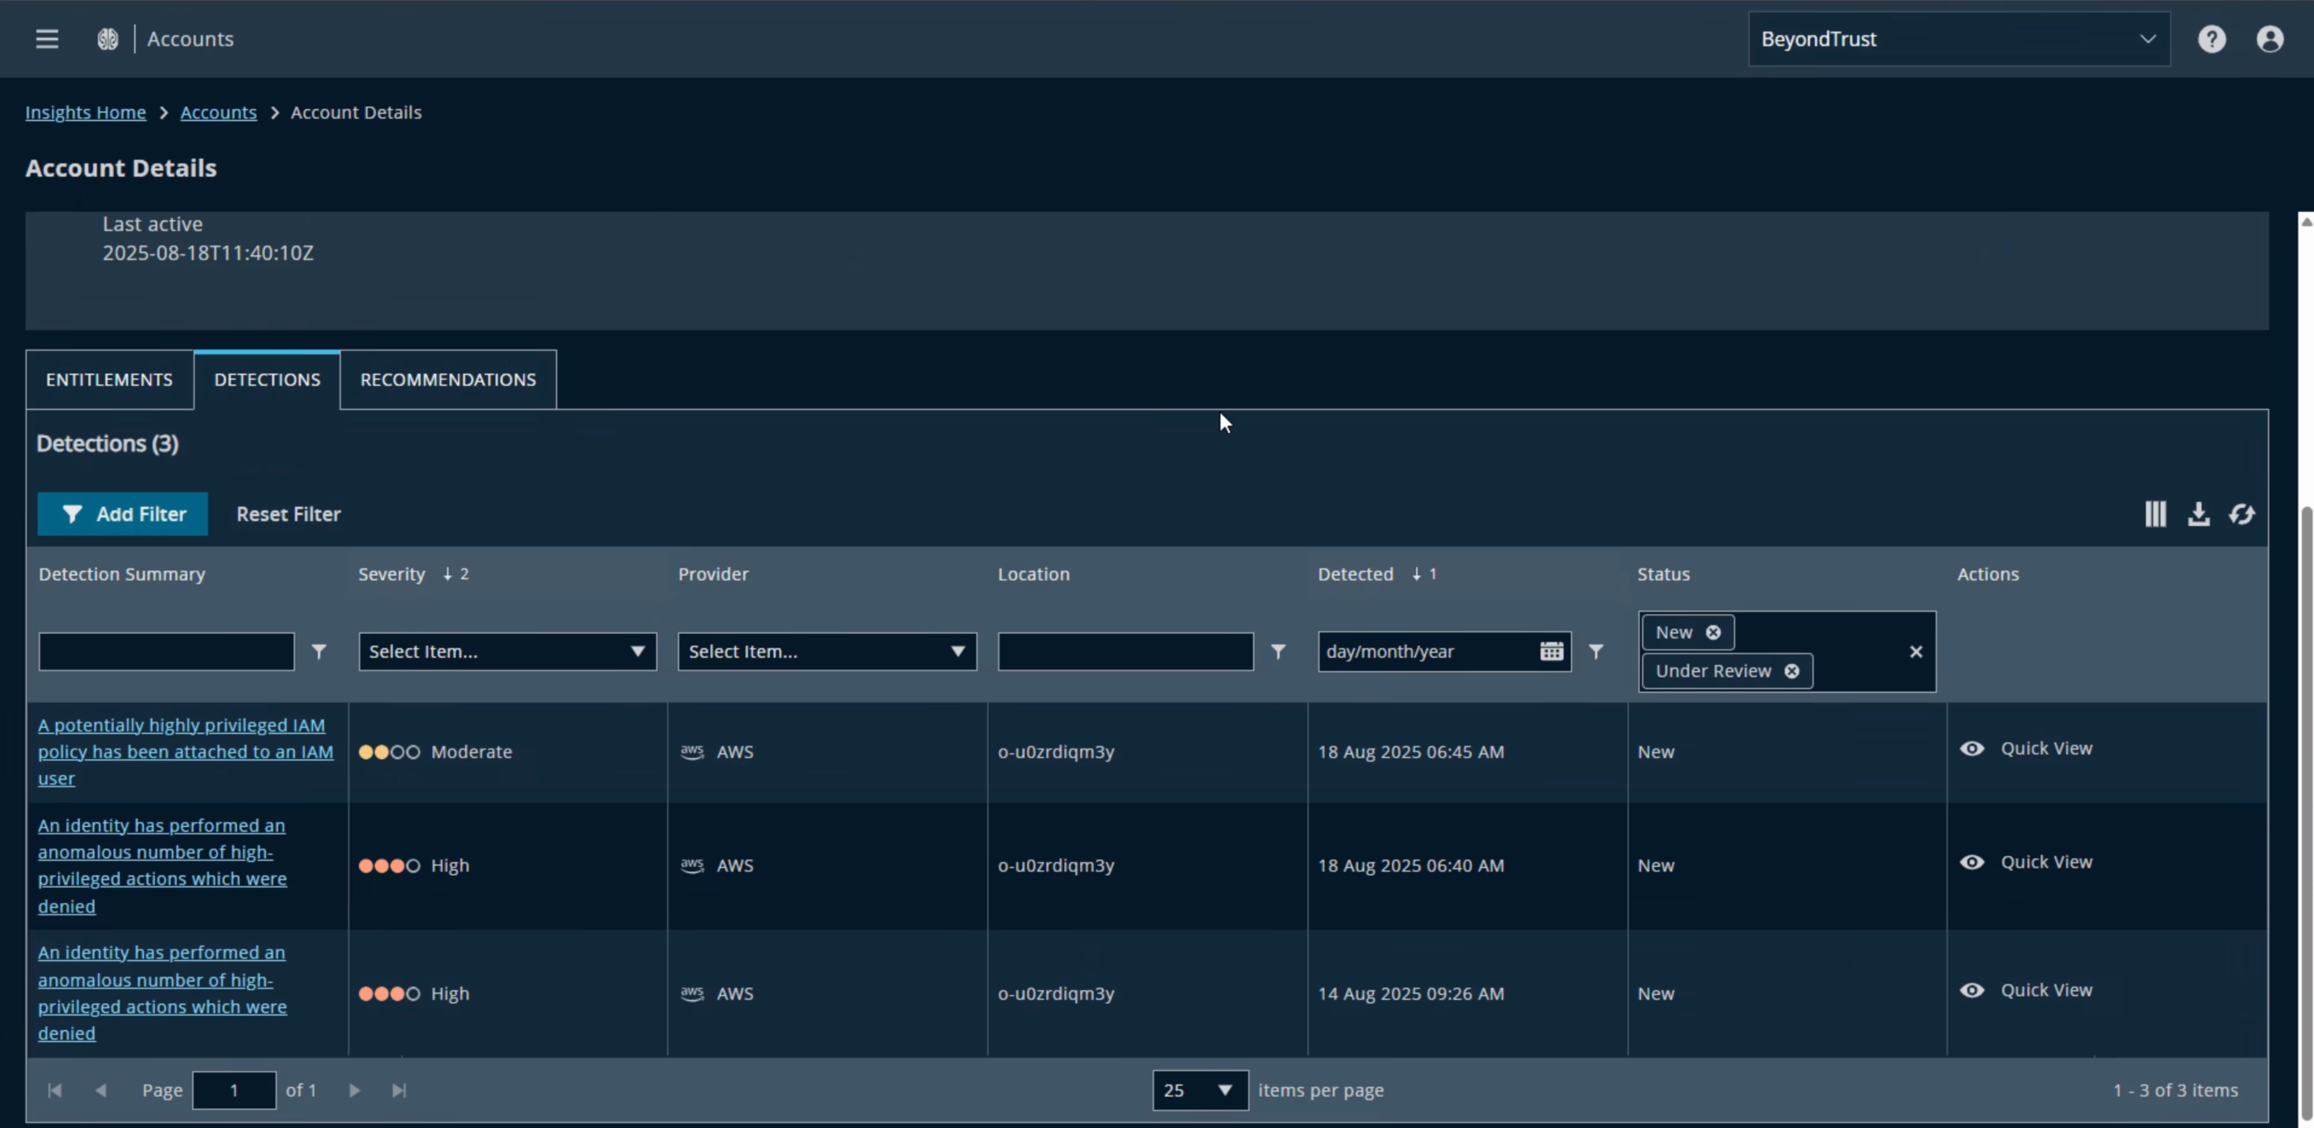Click the Add Filter button
The image size is (2314, 1128).
point(122,514)
